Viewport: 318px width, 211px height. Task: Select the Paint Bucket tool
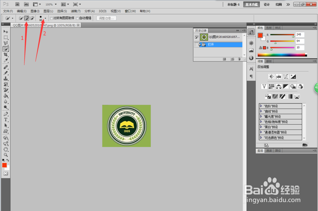[6, 96]
